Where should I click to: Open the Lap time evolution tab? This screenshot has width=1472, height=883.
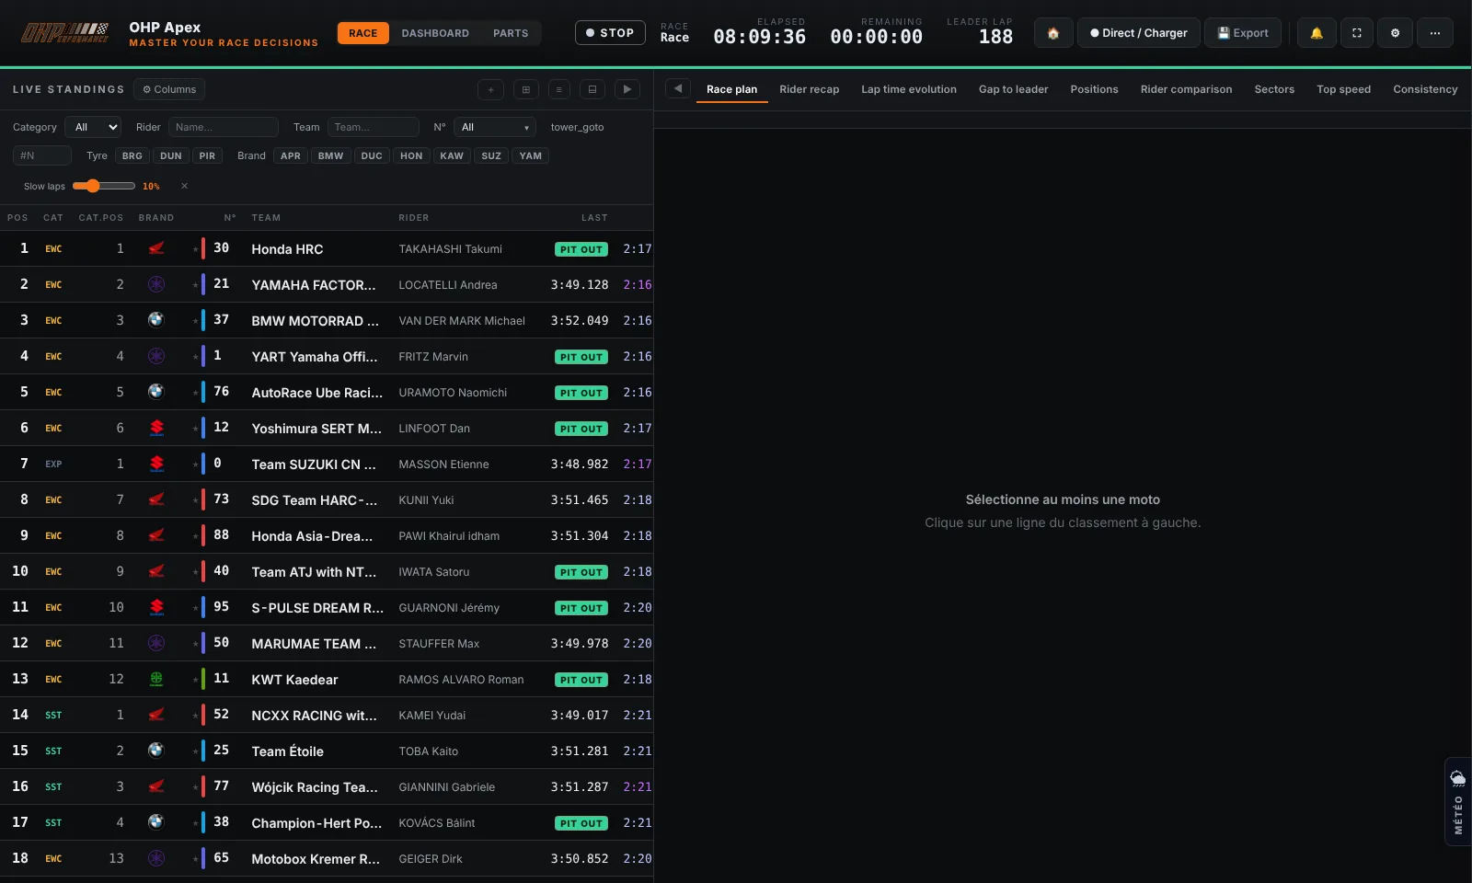click(909, 89)
